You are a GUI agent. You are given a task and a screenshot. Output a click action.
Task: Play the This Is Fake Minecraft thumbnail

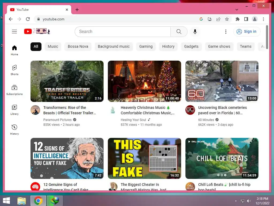(x=144, y=158)
